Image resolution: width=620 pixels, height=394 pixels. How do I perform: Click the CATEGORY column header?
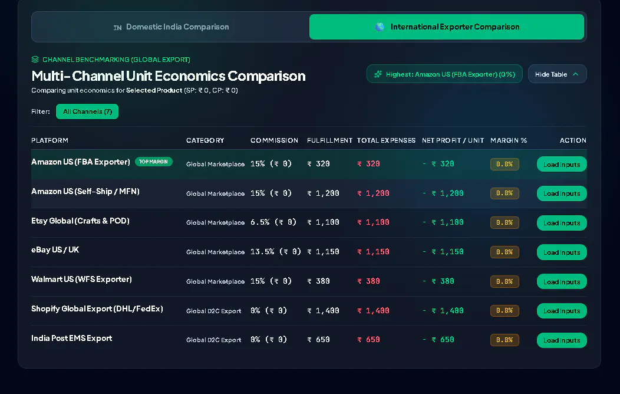tap(205, 140)
